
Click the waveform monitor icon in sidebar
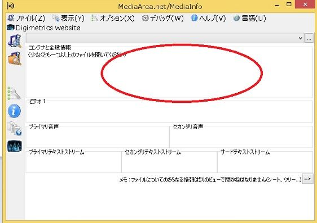(15, 146)
